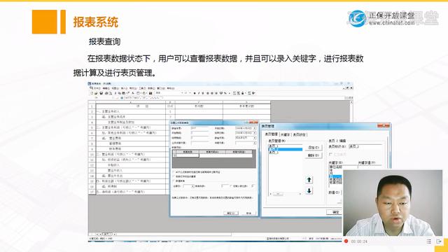448x252 pixels.
Task: Select 单位名称 in the keyword list
Action: coord(335,167)
